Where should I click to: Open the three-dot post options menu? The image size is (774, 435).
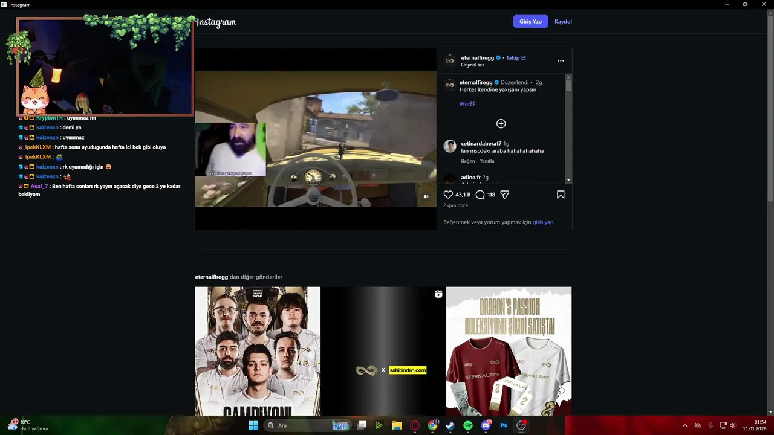pos(561,60)
